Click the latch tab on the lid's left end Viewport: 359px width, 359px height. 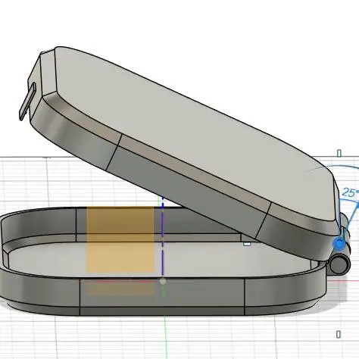pos(28,101)
